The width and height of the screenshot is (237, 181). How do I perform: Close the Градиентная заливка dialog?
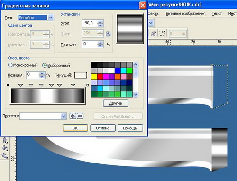[143, 5]
